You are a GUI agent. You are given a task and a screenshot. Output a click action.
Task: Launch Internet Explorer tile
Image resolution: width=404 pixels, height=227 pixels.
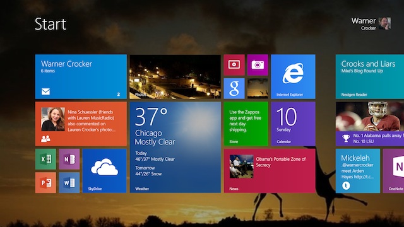293,76
